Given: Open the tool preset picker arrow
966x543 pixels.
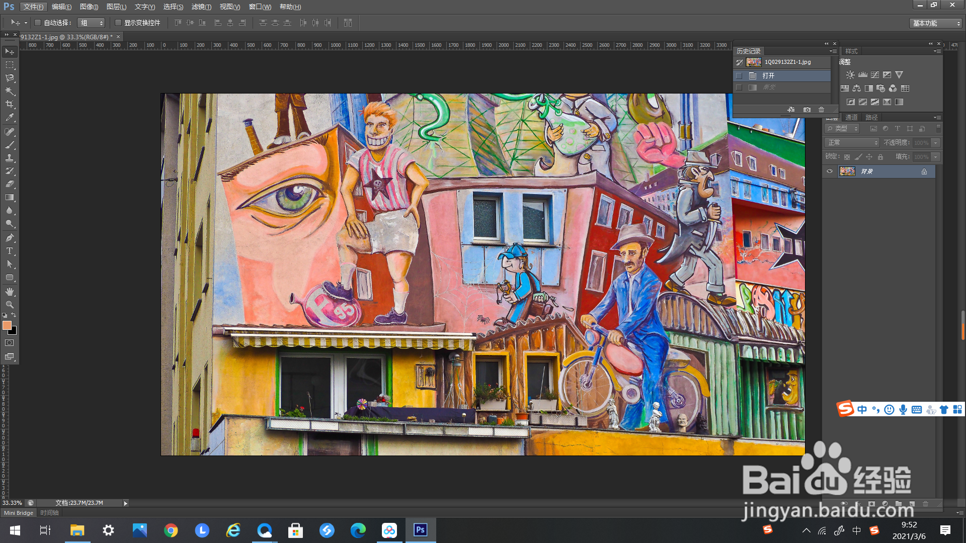Looking at the screenshot, I should click(26, 23).
